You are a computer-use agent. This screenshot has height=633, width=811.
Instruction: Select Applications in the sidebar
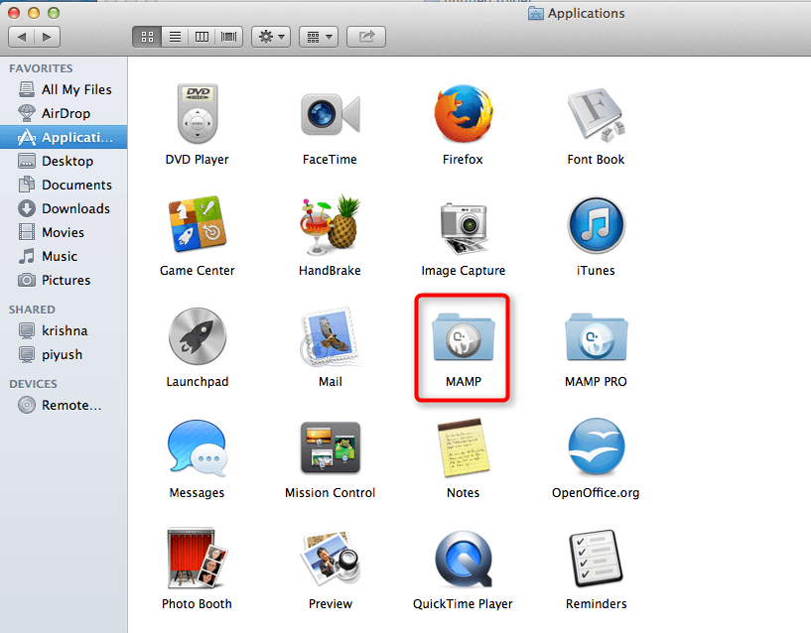64,137
